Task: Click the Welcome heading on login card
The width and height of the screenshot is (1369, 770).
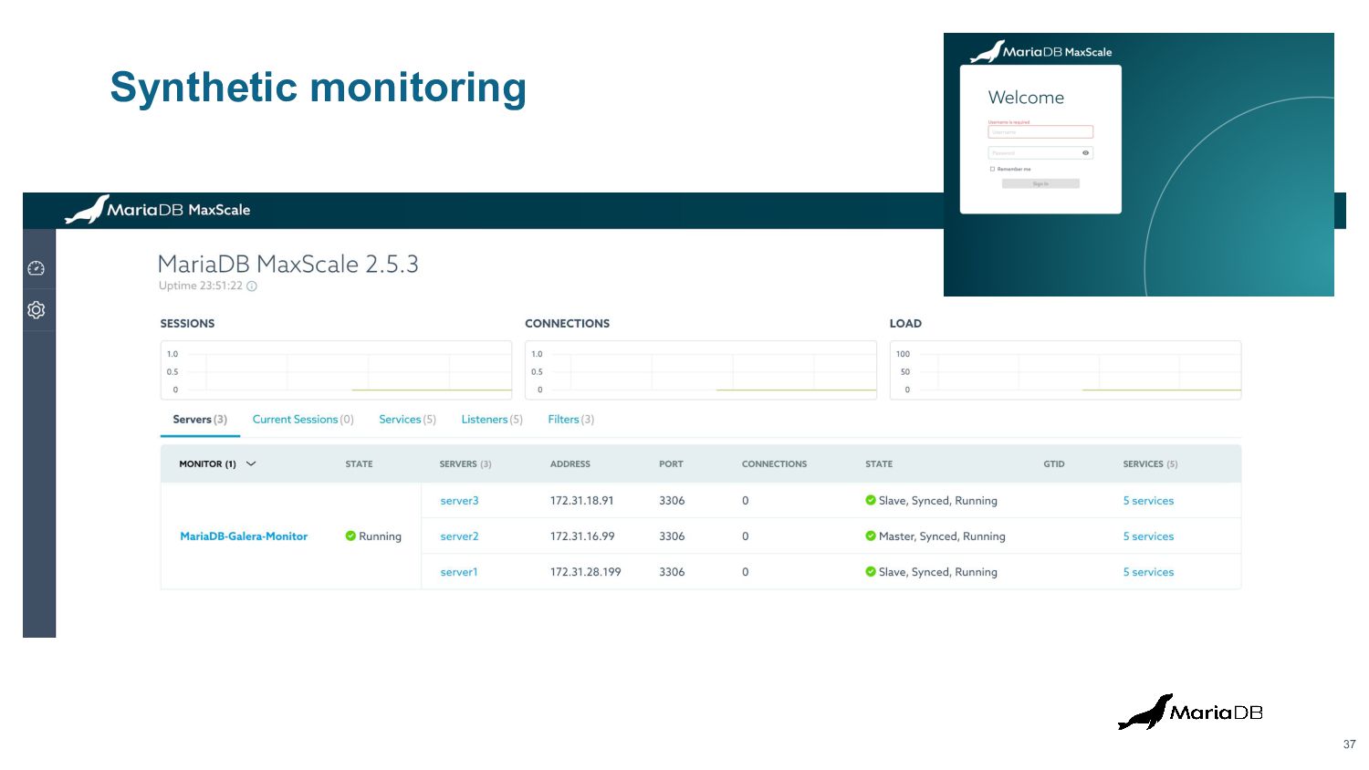Action: [1026, 98]
